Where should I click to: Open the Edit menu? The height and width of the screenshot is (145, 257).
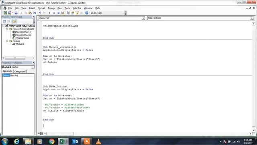[16, 8]
